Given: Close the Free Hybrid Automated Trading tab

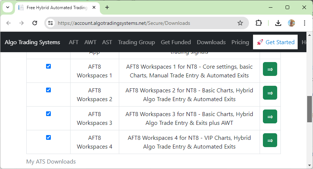Looking at the screenshot, I should (x=94, y=7).
